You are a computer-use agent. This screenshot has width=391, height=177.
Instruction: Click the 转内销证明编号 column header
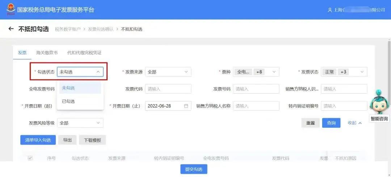pos(169,158)
